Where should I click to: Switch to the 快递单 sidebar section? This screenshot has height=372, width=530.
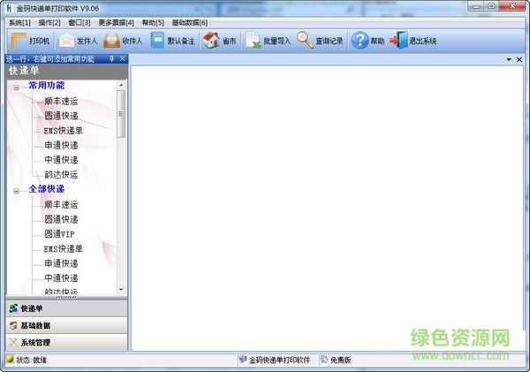[66, 308]
